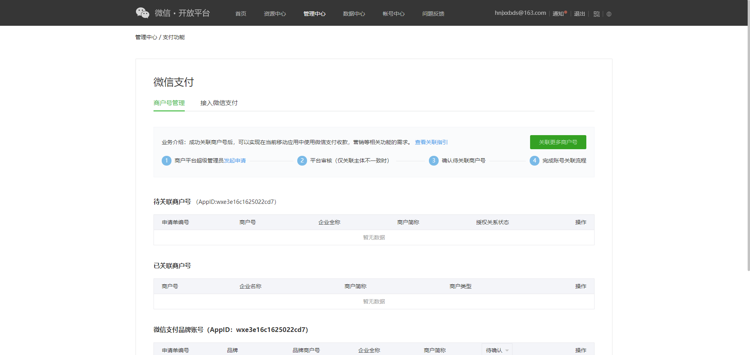Image resolution: width=750 pixels, height=355 pixels.
Task: Click 暂无数据 in the 已关联商户号 table
Action: coord(374,301)
